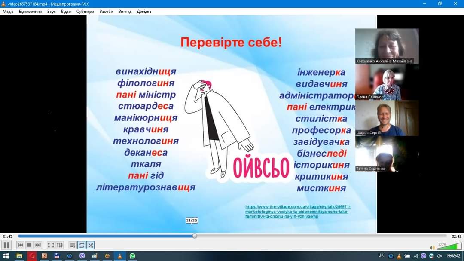Click the muted system volume tray icon
464x261 pixels.
point(440,256)
